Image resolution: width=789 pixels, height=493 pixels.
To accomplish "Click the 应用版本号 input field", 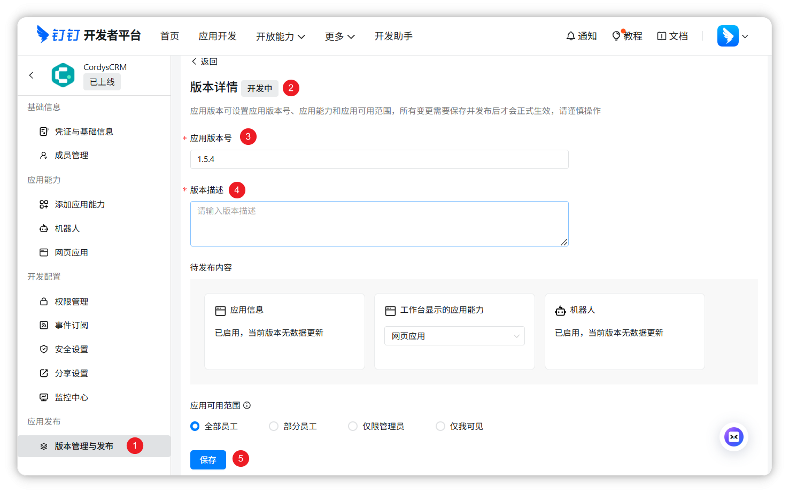I will coord(380,159).
